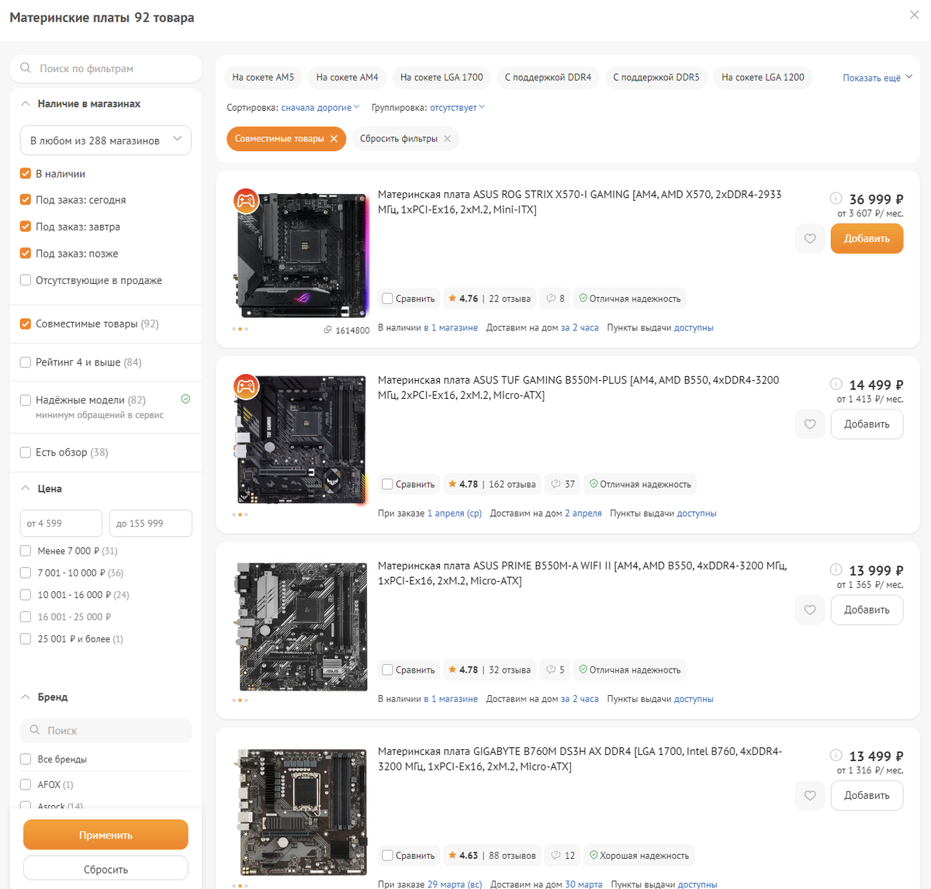Open price info icon next to 36 999 ₽
The width and height of the screenshot is (931, 889).
[836, 199]
